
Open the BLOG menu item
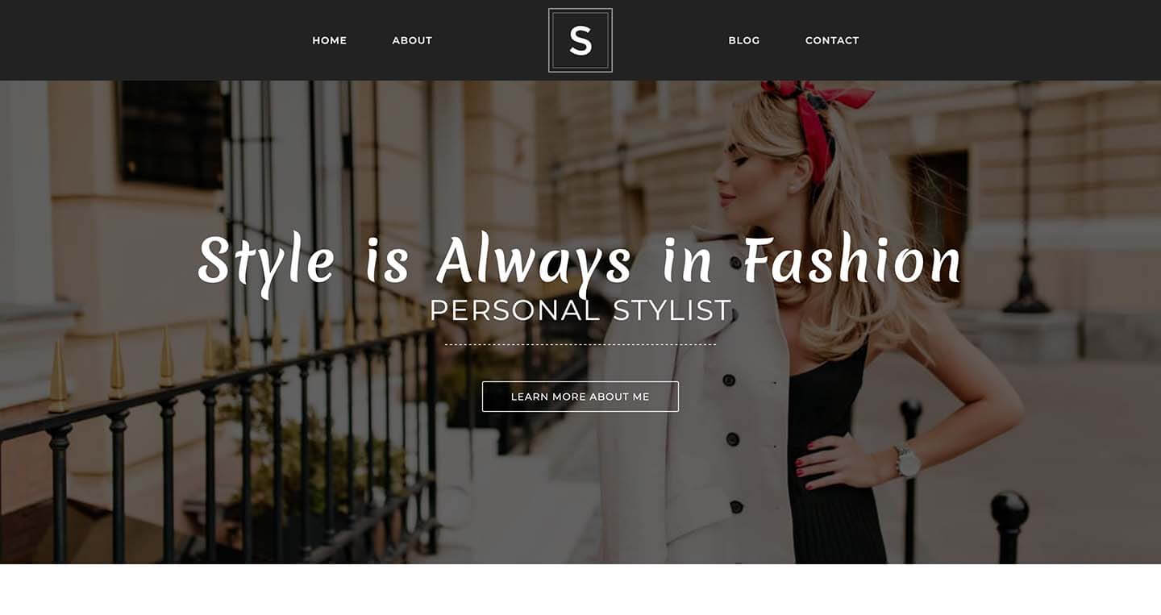(743, 40)
